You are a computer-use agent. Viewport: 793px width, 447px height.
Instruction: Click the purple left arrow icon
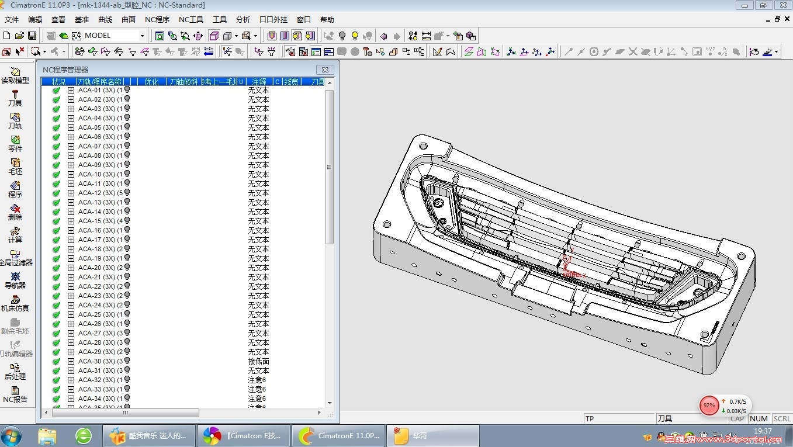384,36
